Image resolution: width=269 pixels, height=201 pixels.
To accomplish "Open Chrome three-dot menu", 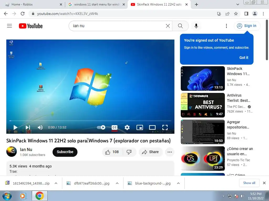I will pyautogui.click(x=263, y=14).
